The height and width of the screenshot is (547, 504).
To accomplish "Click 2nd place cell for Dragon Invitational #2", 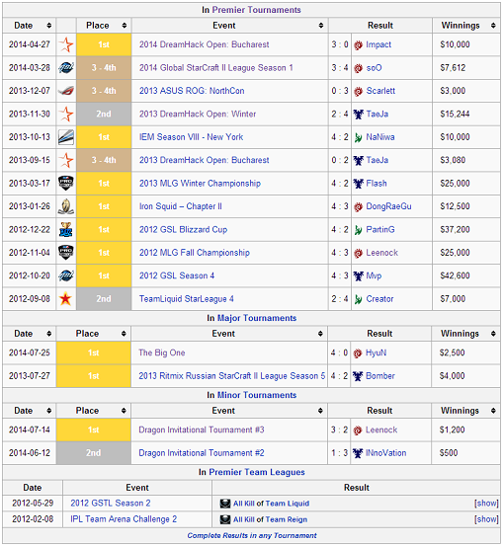I will coord(94,453).
